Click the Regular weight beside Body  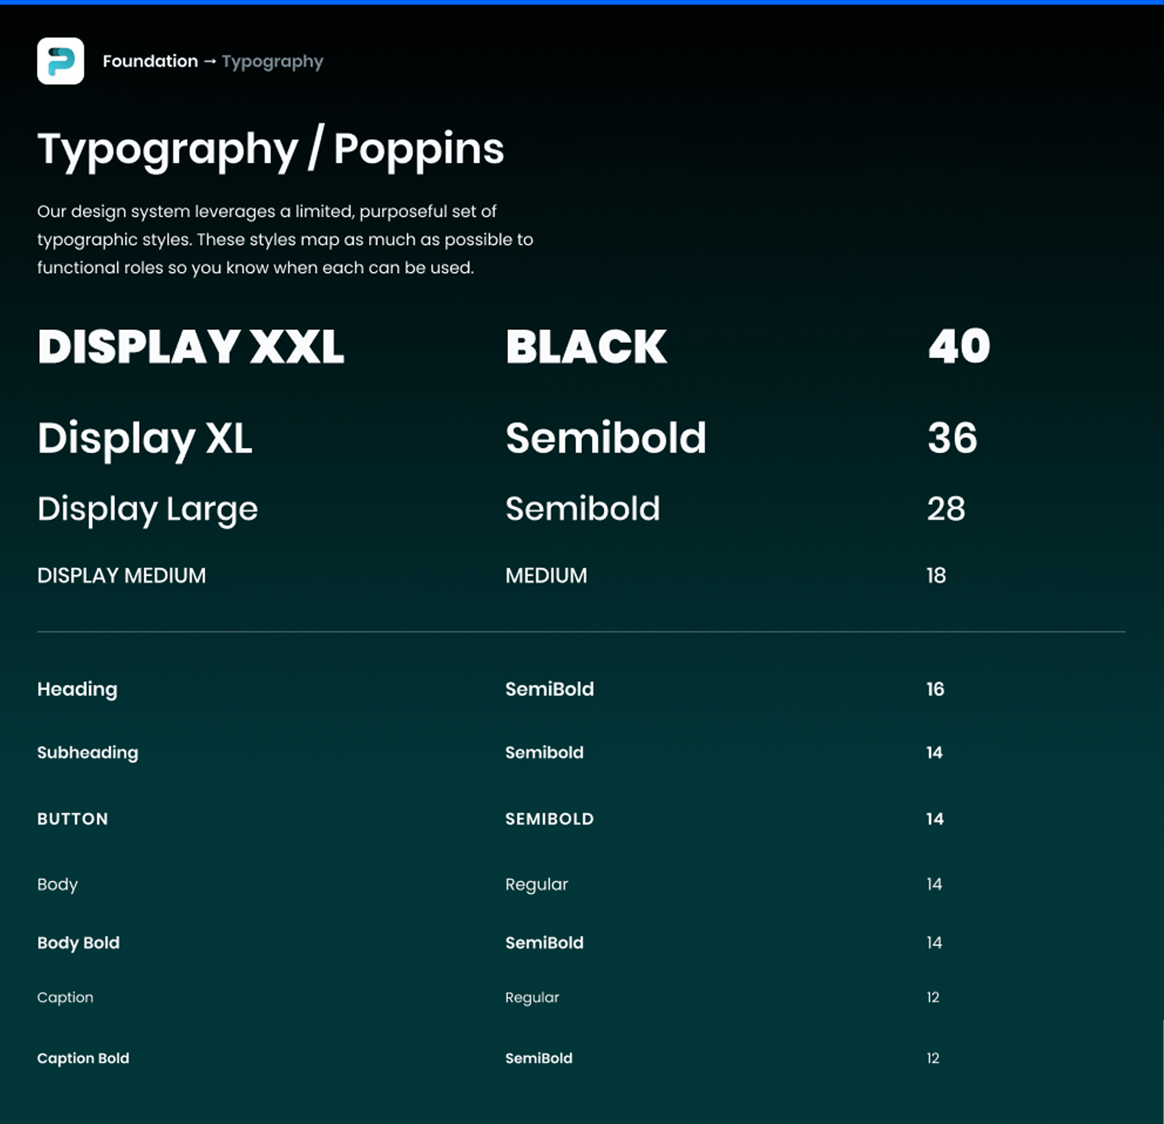coord(536,884)
